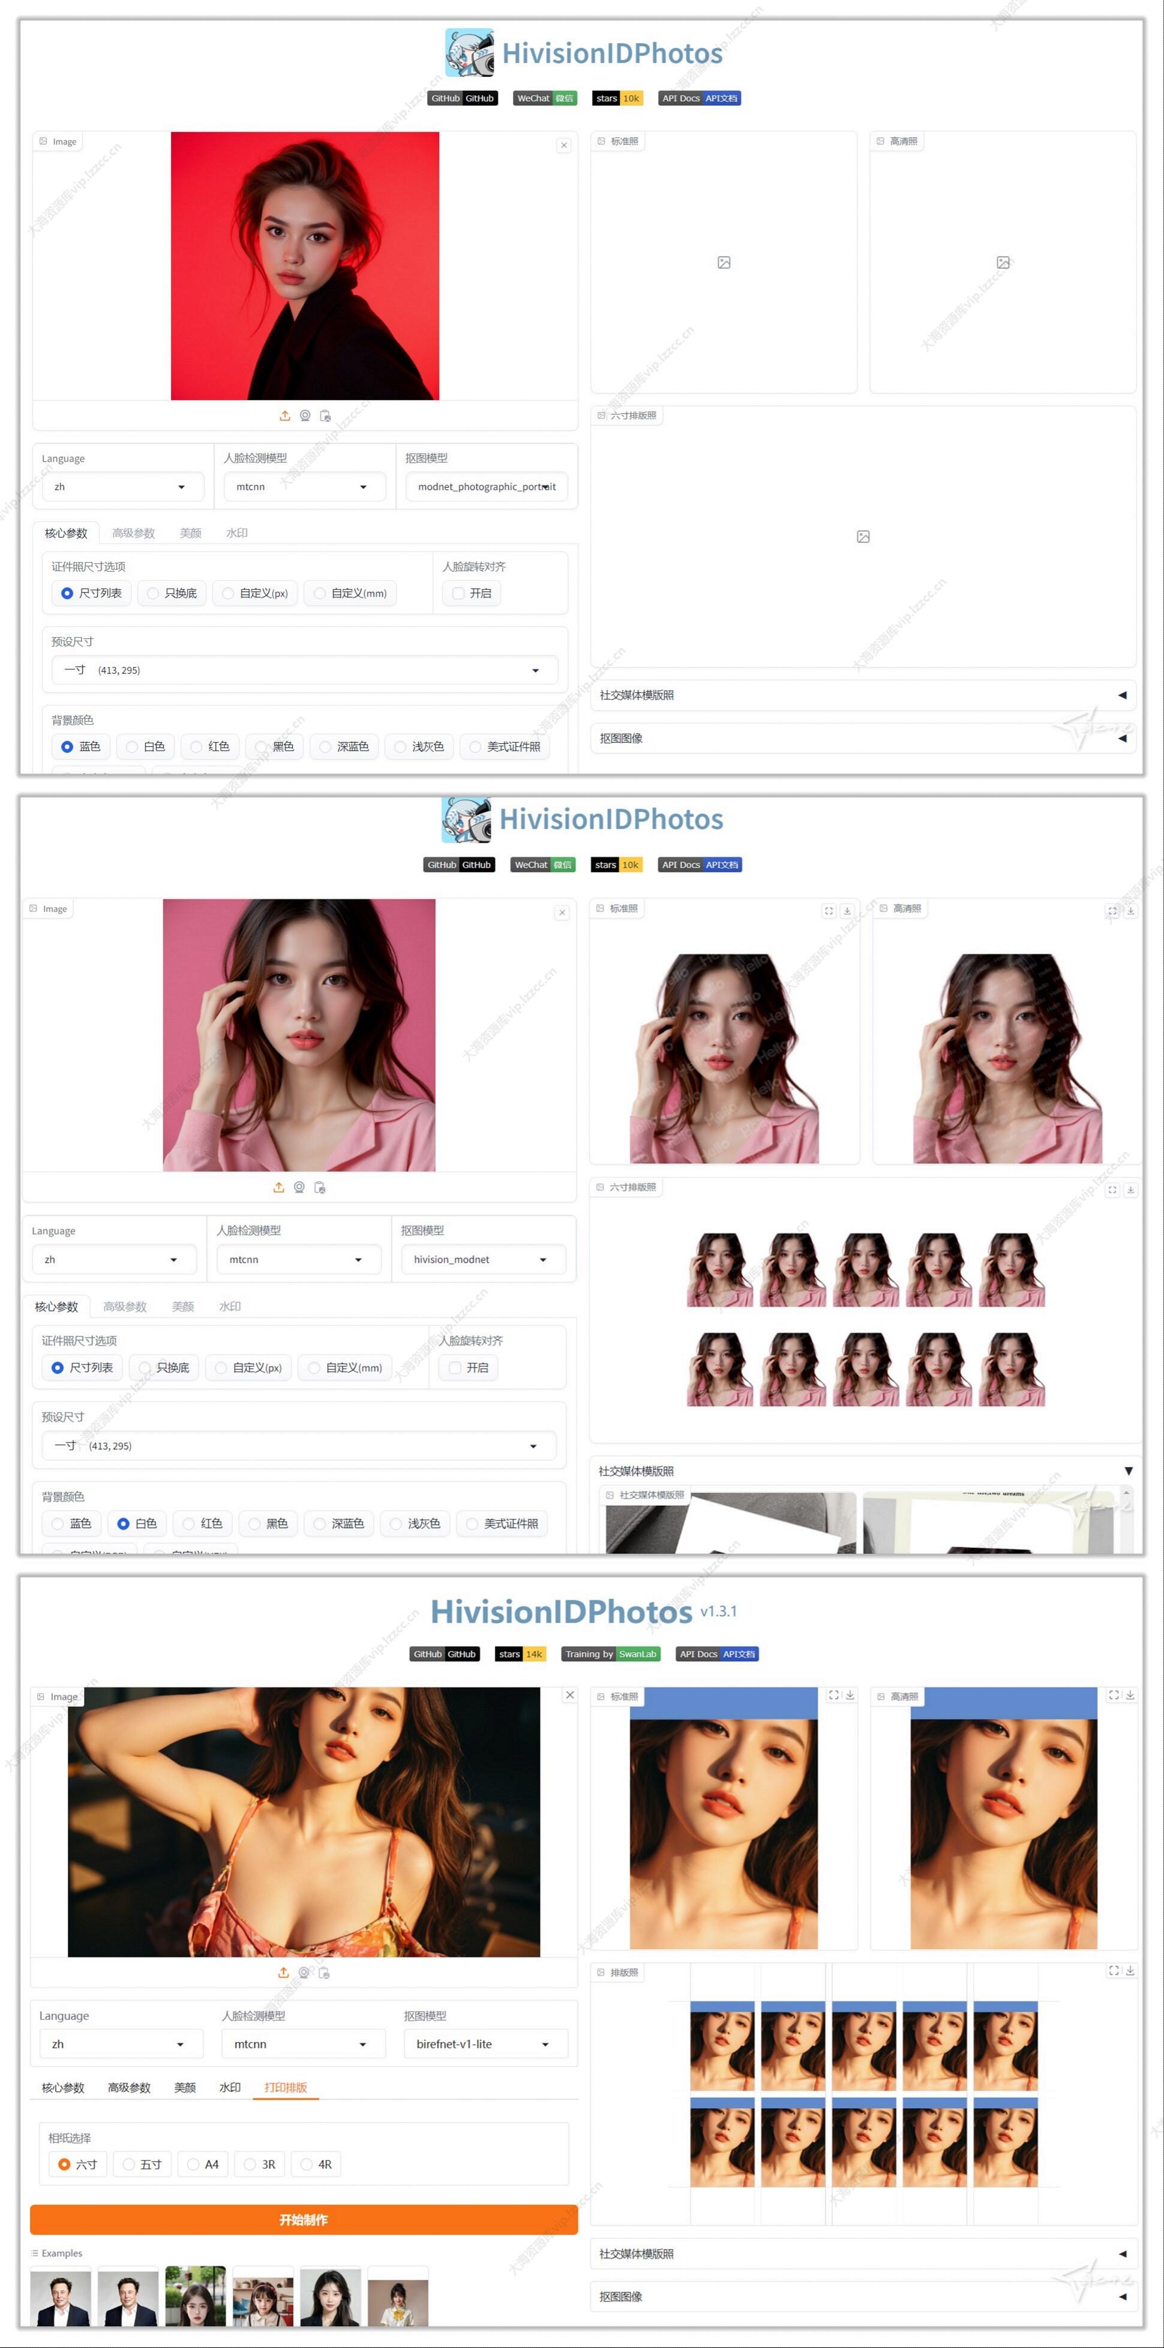Select A4 photo paper size
This screenshot has width=1164, height=2348.
(203, 2164)
